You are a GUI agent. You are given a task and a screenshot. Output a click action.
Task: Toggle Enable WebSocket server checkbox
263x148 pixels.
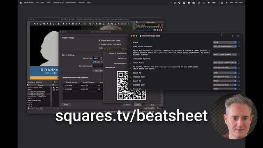click(99, 41)
